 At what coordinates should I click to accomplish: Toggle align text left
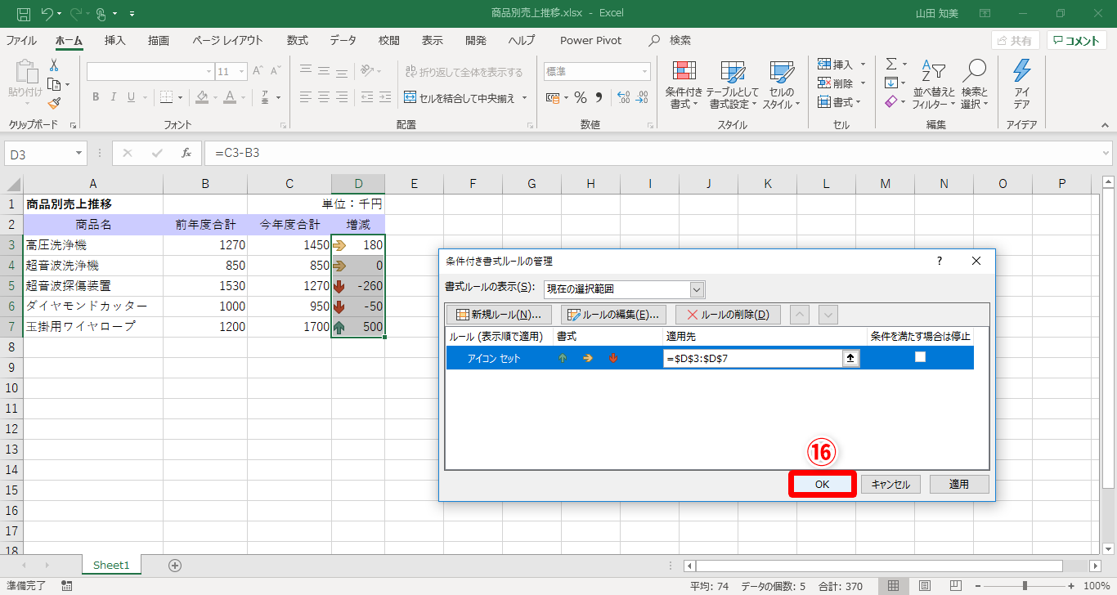click(305, 98)
